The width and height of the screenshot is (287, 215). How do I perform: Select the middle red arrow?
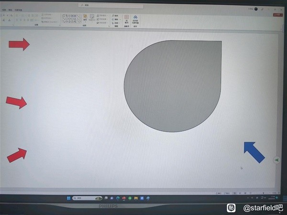point(16,102)
